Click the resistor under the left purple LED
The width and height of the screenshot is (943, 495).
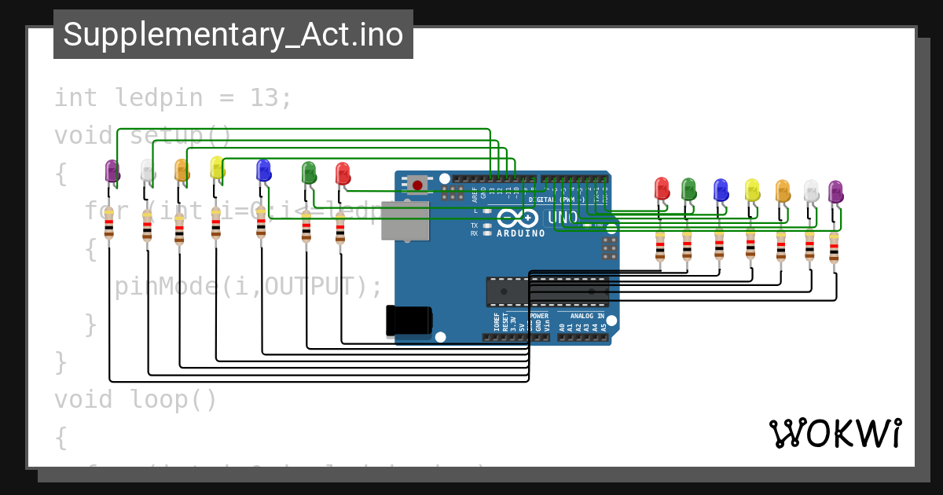pyautogui.click(x=108, y=224)
